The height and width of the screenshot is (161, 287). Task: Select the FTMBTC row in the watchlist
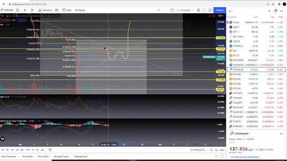tap(256, 121)
